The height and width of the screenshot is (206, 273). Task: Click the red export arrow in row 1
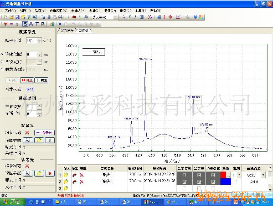click(75, 175)
